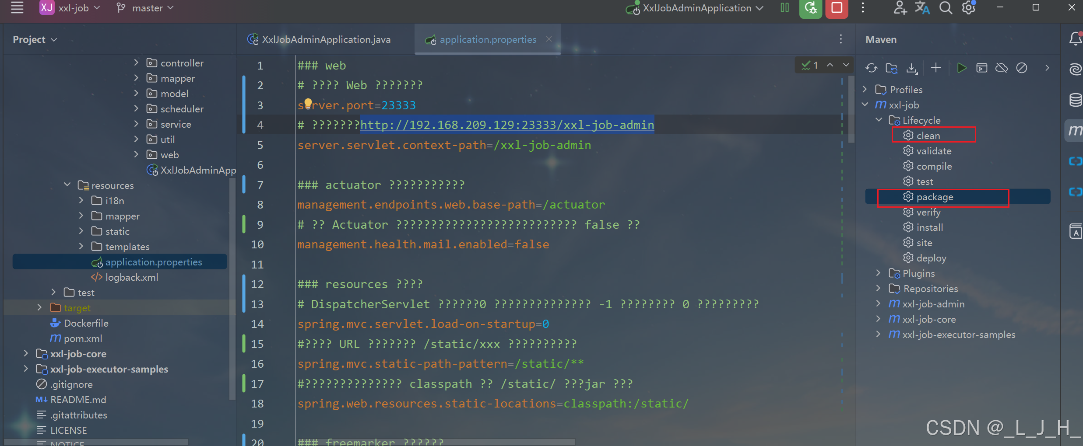Screen dimensions: 1083x446
Task: Execute Maven goal icon
Action: (x=982, y=68)
